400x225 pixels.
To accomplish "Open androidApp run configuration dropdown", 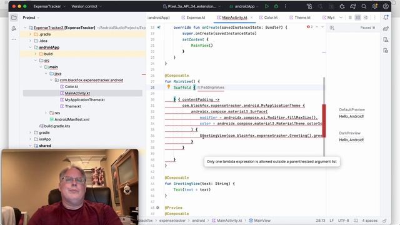I will pos(244,6).
